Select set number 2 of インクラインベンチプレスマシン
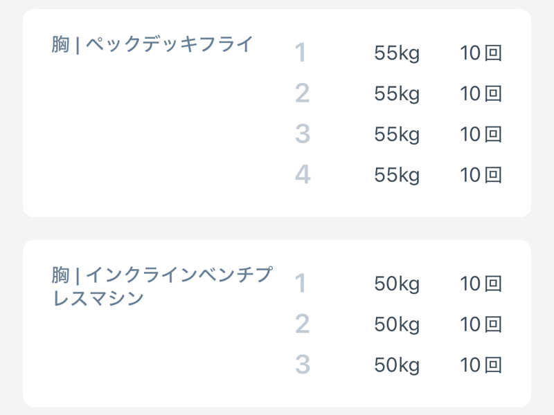554x415 pixels. click(302, 324)
